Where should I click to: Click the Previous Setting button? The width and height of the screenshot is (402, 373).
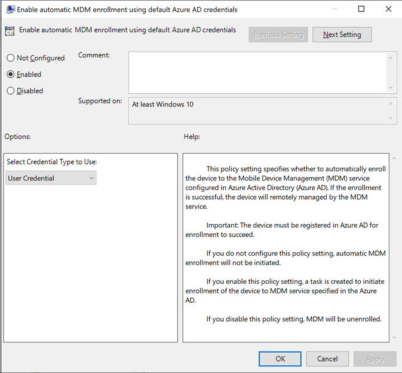pos(278,35)
